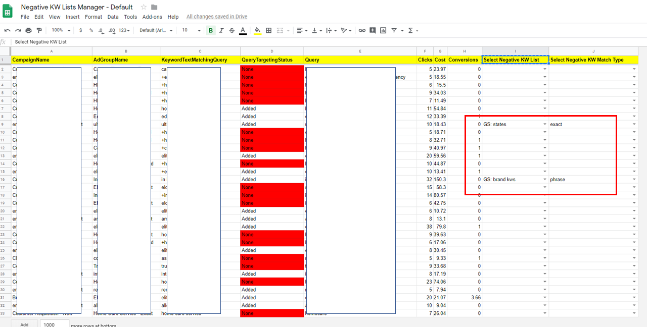Open the File menu
Viewport: 647px width, 327px height.
click(25, 17)
